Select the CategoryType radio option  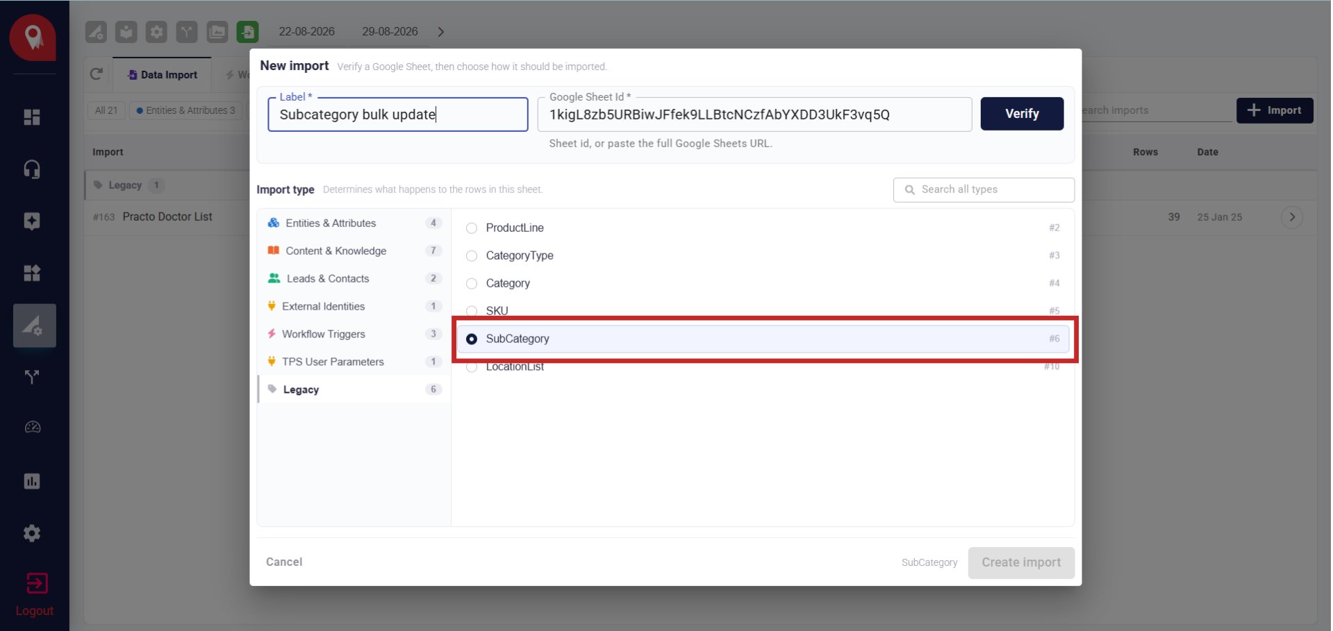point(472,256)
